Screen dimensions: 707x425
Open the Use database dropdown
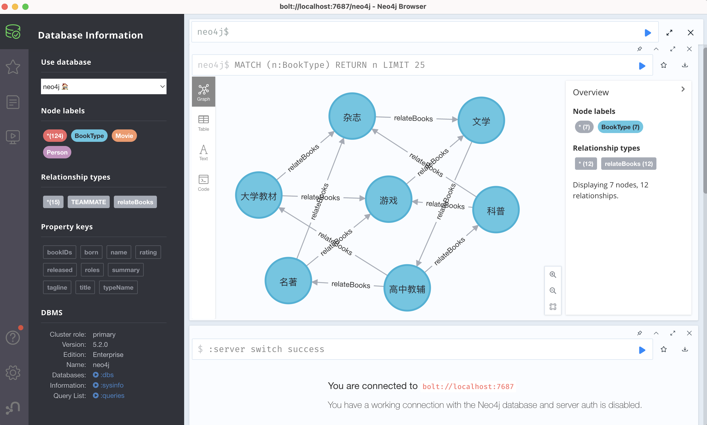pos(103,86)
